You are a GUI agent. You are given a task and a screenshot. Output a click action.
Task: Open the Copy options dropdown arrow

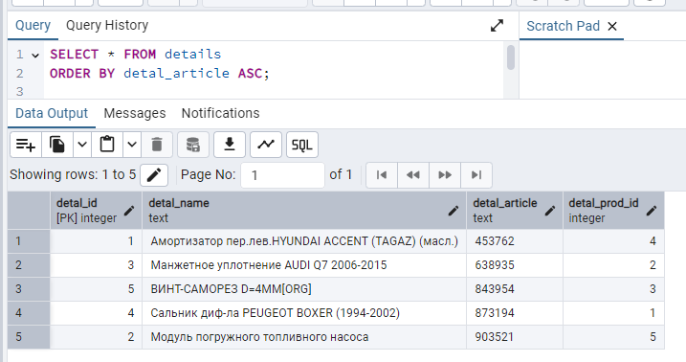82,145
